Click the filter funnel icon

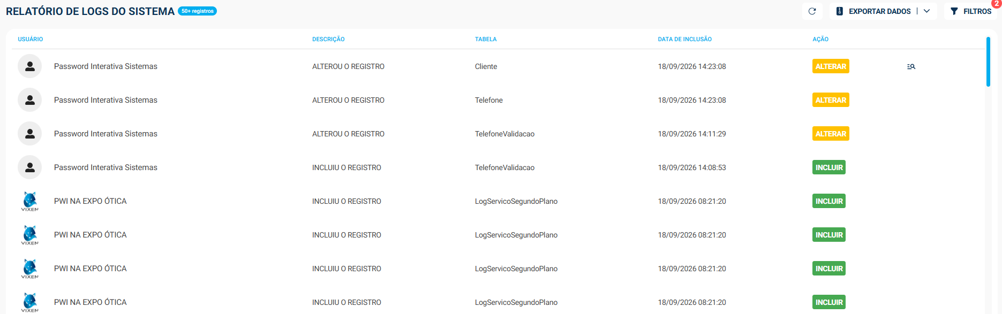[954, 11]
